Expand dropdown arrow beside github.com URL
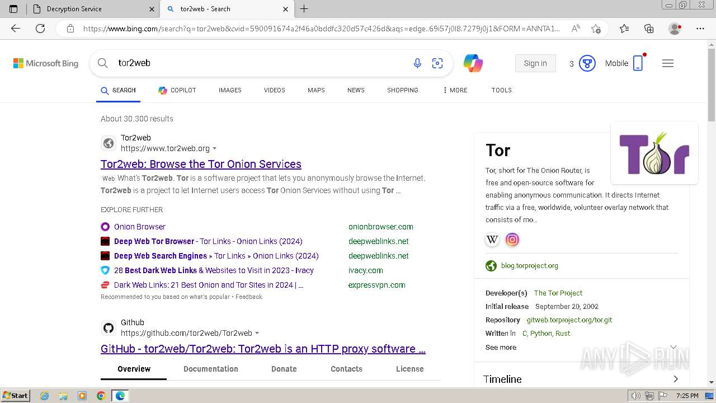The image size is (716, 403). coord(257,334)
